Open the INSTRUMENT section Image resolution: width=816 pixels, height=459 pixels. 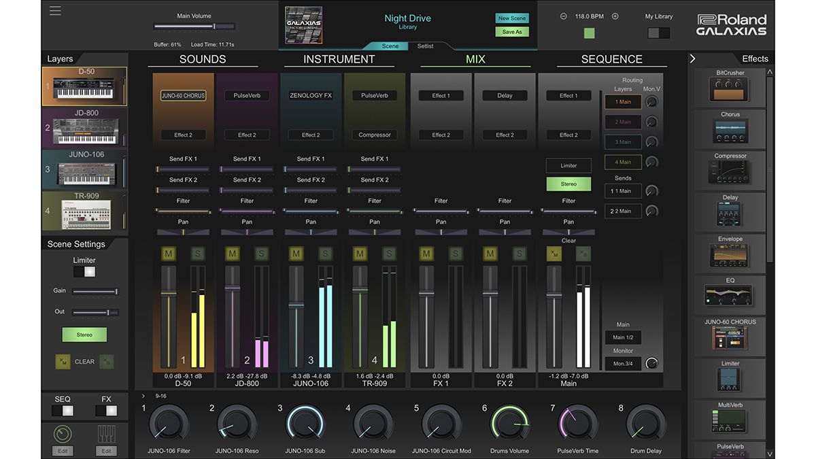point(339,59)
